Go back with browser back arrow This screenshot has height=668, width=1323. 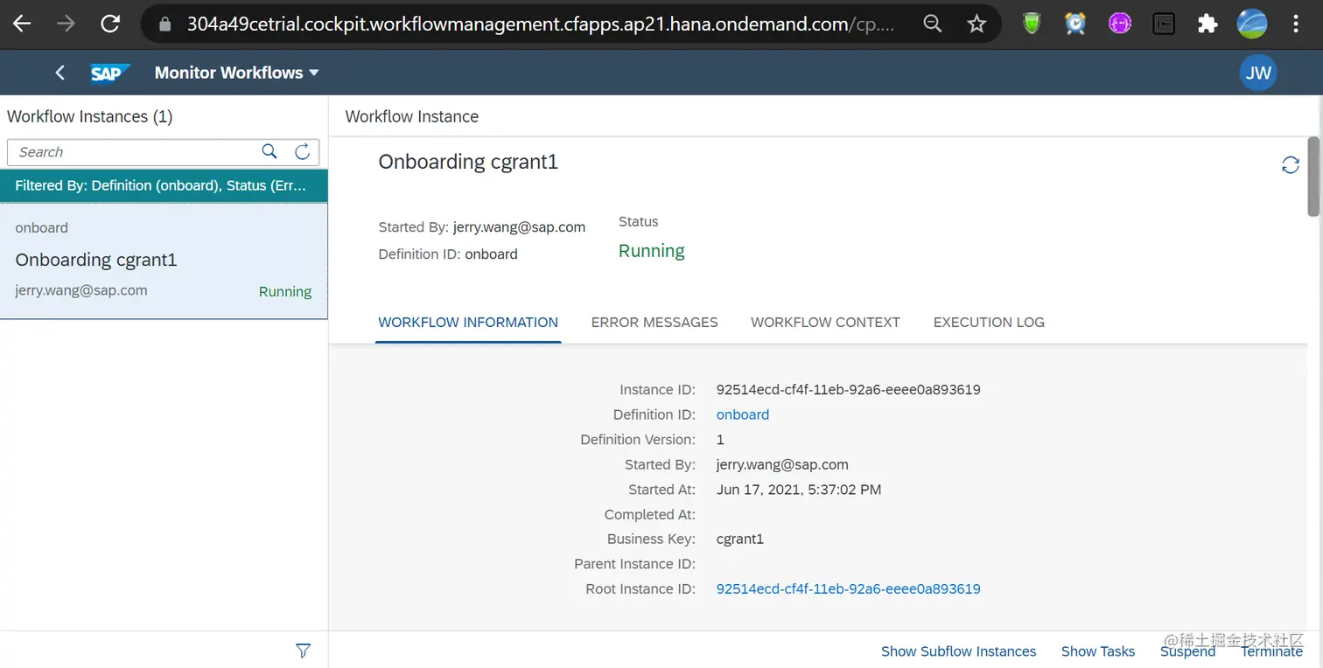23,24
